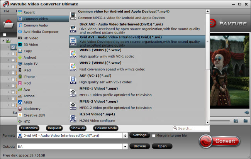Check the third title checkbox

[x=13, y=60]
